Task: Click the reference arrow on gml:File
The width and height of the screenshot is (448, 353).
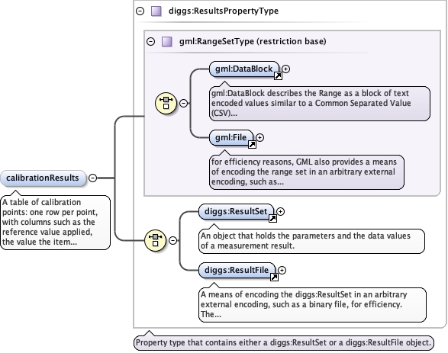Action: pos(252,145)
